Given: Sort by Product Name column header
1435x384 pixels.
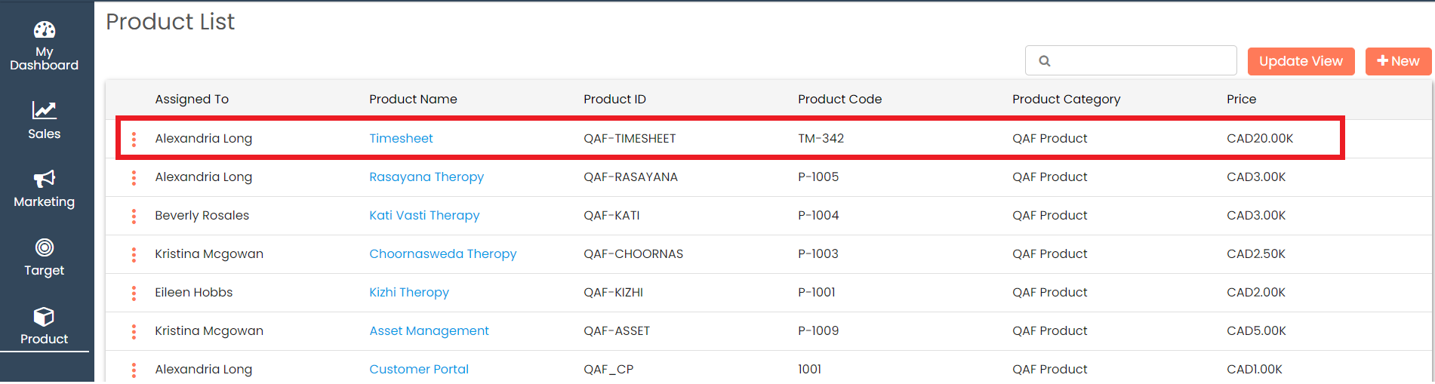Looking at the screenshot, I should point(413,100).
